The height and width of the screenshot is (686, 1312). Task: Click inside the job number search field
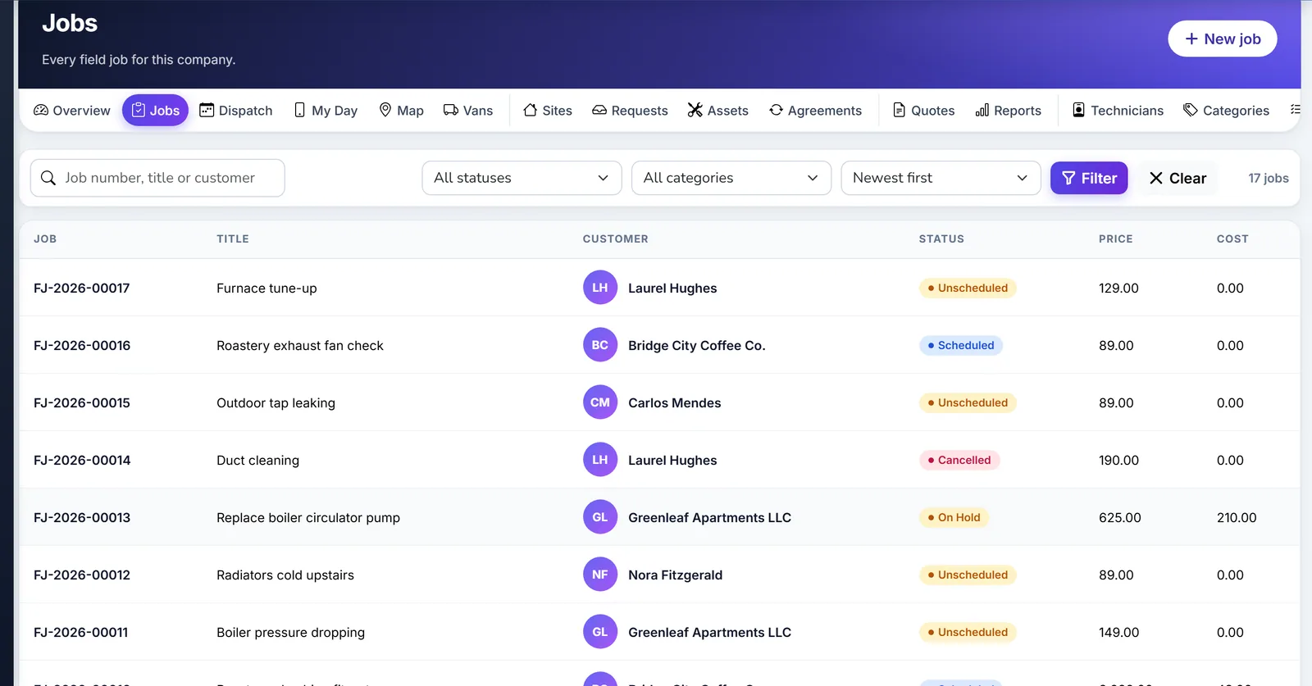[x=157, y=178]
